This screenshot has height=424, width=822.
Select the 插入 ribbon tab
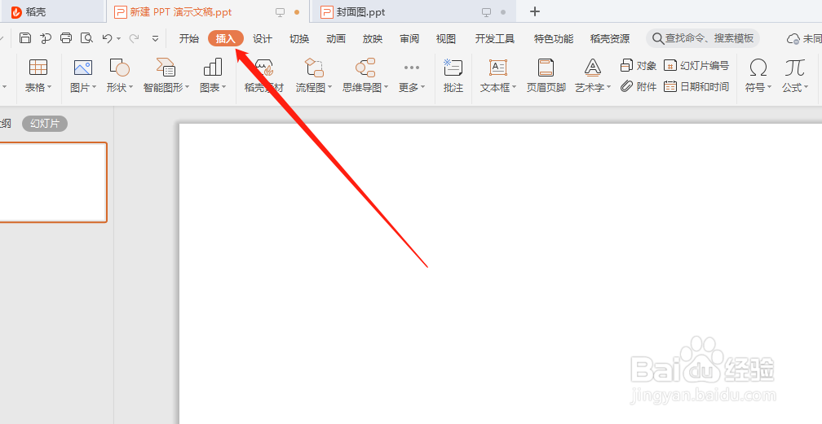click(x=226, y=38)
